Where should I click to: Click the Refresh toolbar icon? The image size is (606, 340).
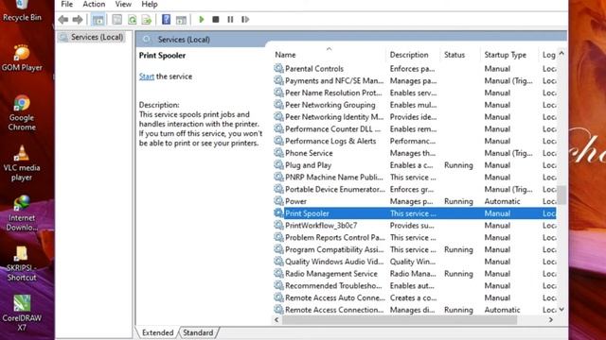tap(132, 19)
